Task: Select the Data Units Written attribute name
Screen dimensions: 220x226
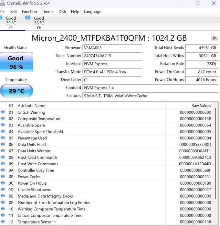Action: (34, 151)
